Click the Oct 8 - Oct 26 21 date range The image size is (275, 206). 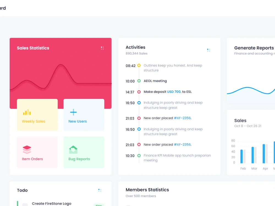tap(248, 126)
